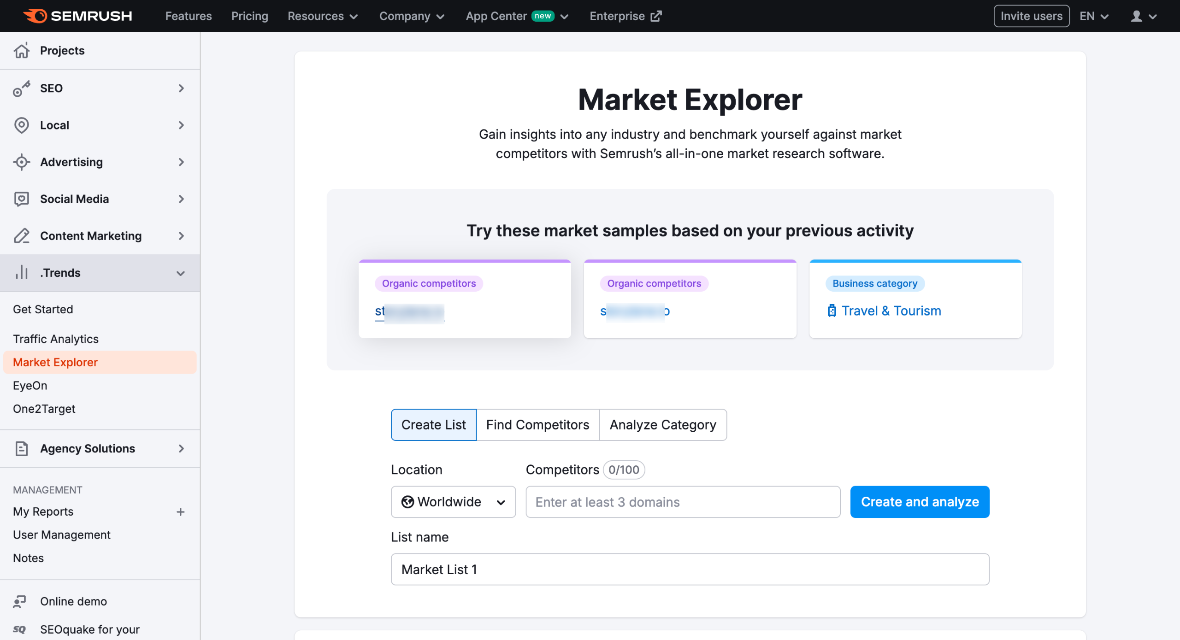
Task: Click the Semrush logo icon
Action: pos(35,16)
